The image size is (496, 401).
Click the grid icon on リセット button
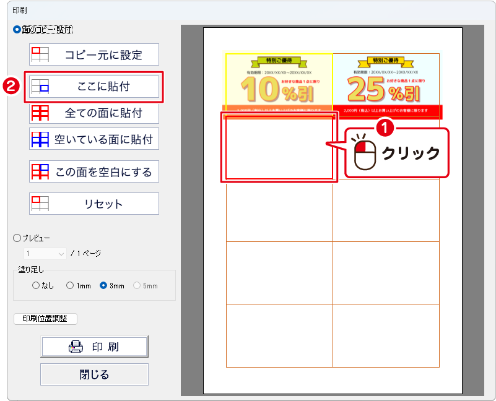(x=40, y=203)
